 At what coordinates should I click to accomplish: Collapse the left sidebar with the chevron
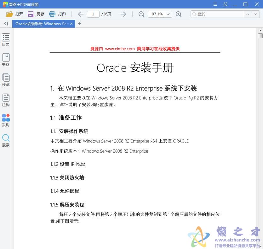point(6,24)
